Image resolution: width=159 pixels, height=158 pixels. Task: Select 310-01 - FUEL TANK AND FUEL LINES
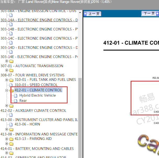point(45,80)
